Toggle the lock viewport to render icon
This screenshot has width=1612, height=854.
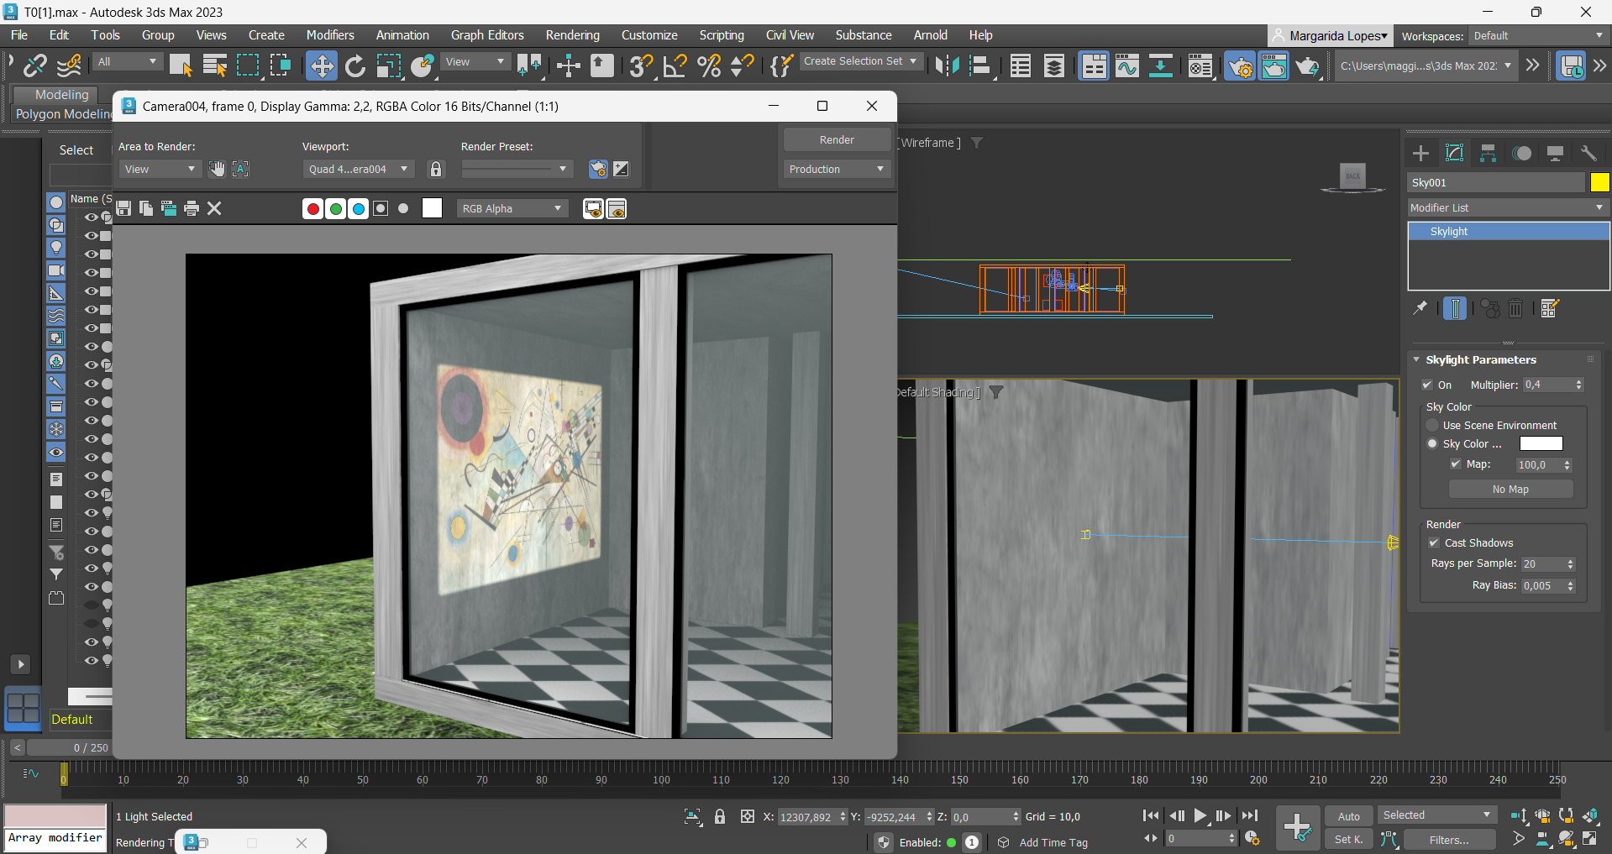[435, 169]
